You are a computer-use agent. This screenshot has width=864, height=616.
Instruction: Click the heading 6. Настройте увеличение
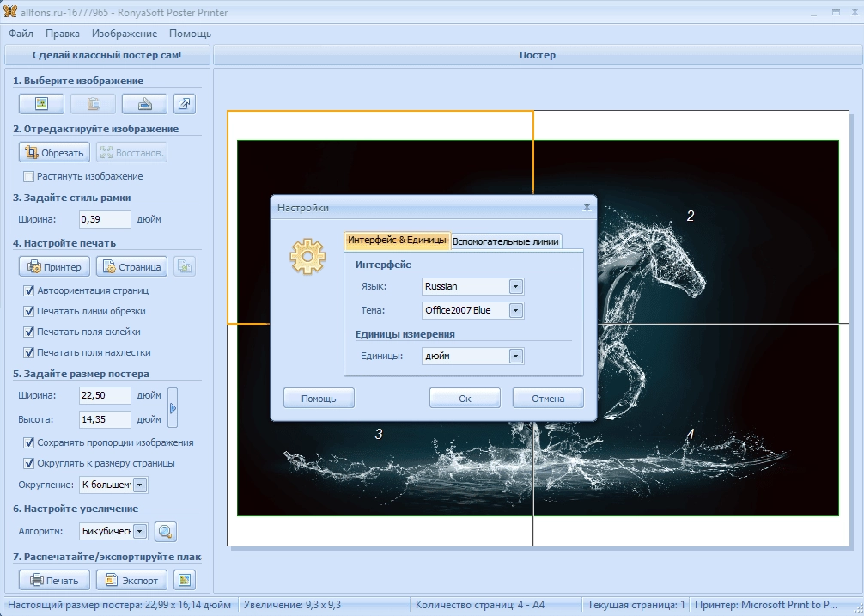click(76, 509)
